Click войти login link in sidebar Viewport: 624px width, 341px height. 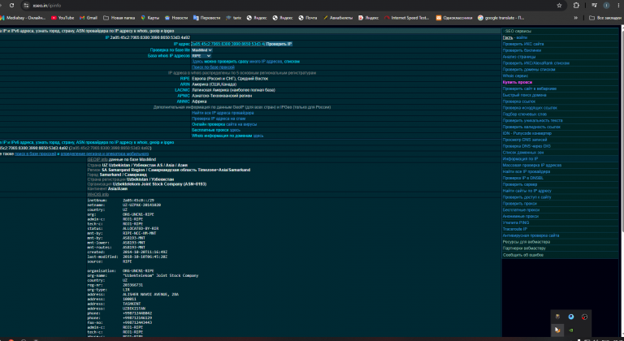point(522,37)
